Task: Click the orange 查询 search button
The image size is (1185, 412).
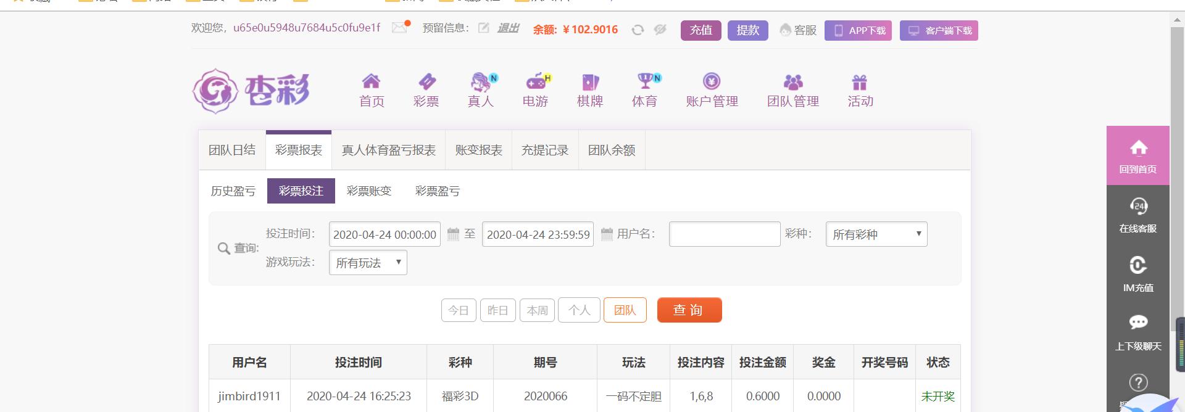Action: pyautogui.click(x=689, y=310)
